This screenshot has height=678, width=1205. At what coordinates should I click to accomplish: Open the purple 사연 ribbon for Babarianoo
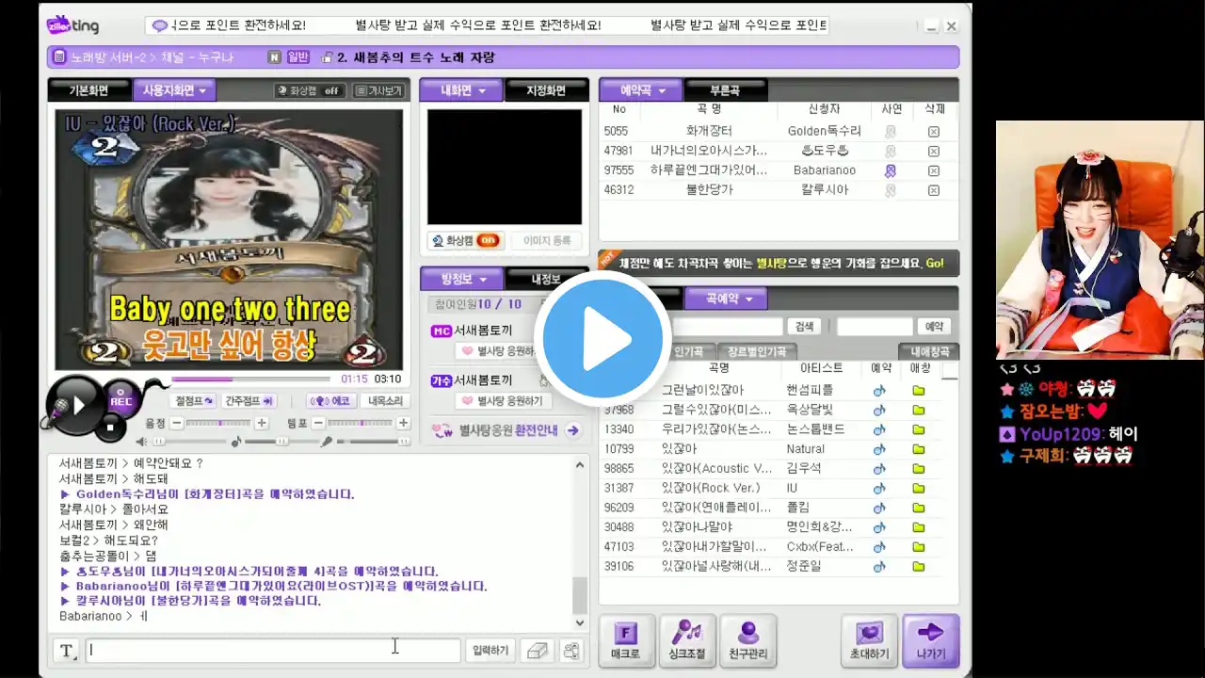[890, 170]
